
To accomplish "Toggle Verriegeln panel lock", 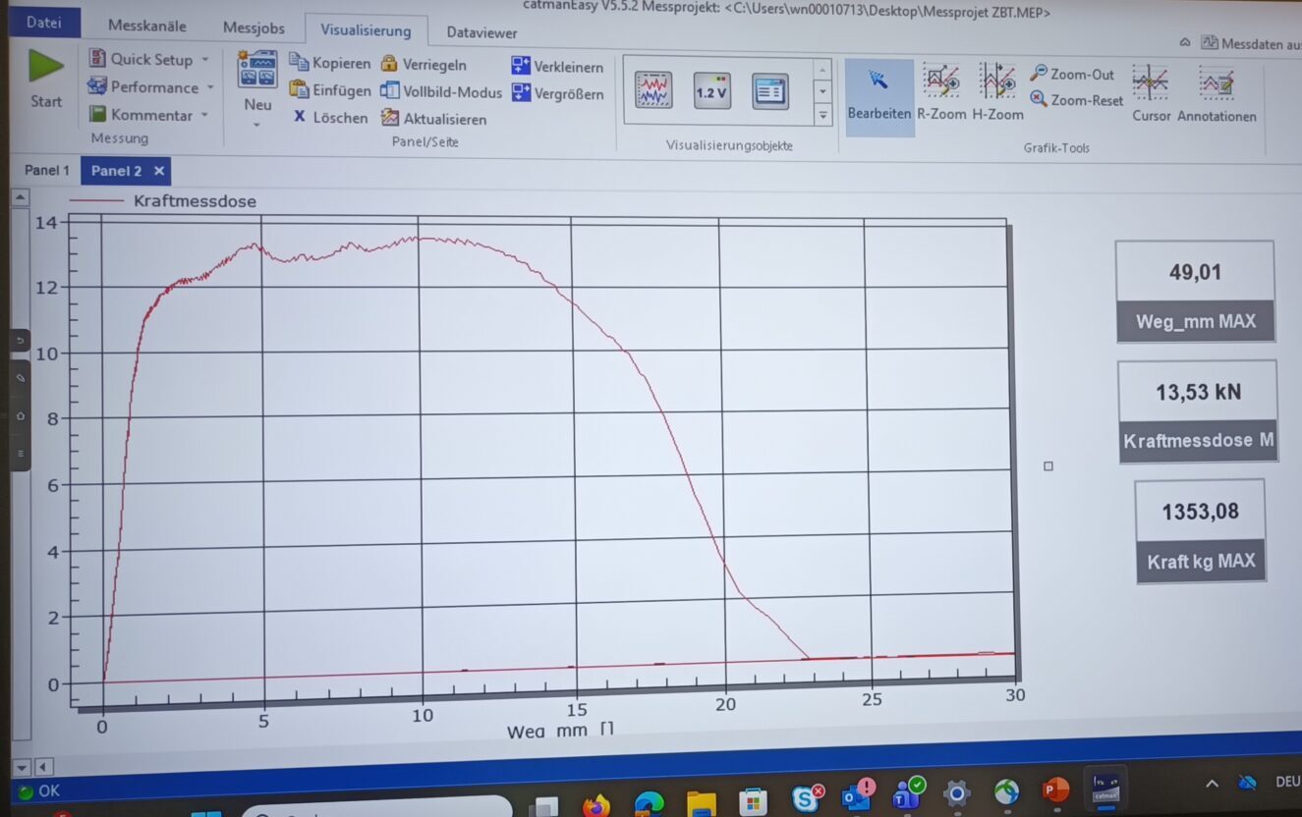I will click(424, 65).
